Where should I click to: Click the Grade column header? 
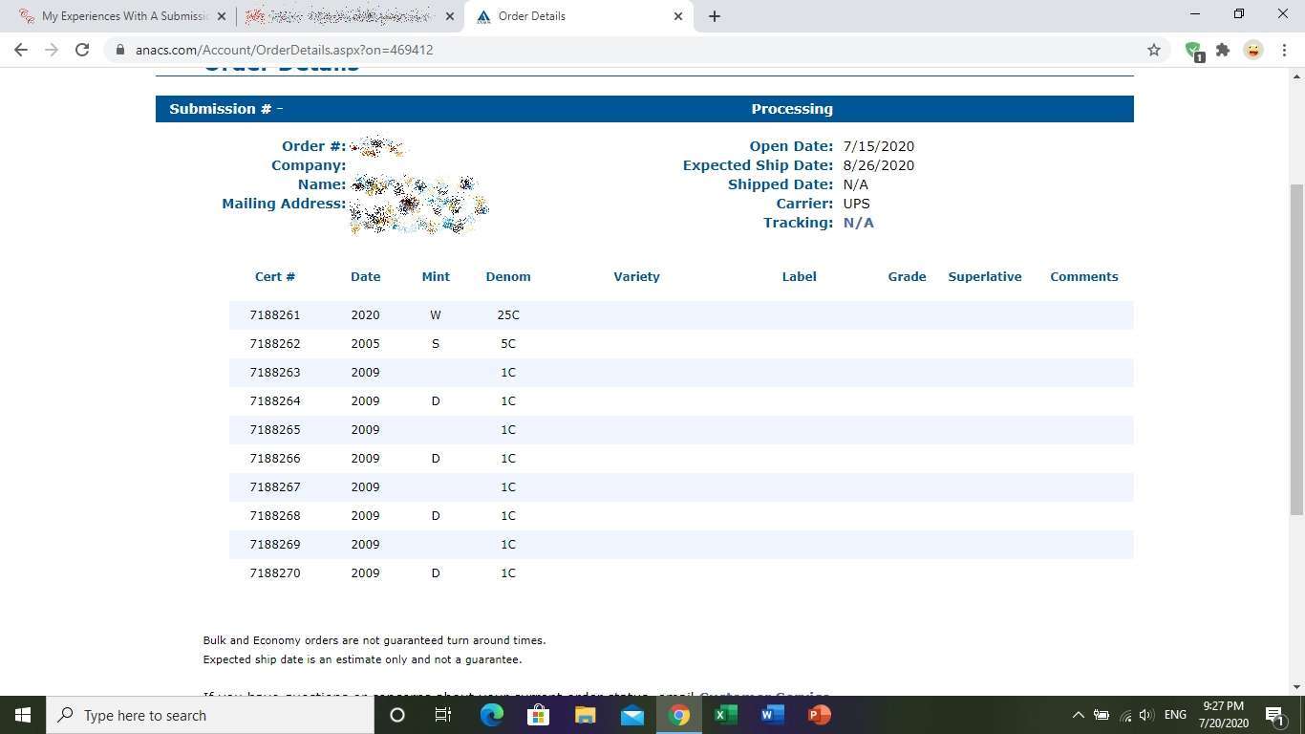(907, 276)
